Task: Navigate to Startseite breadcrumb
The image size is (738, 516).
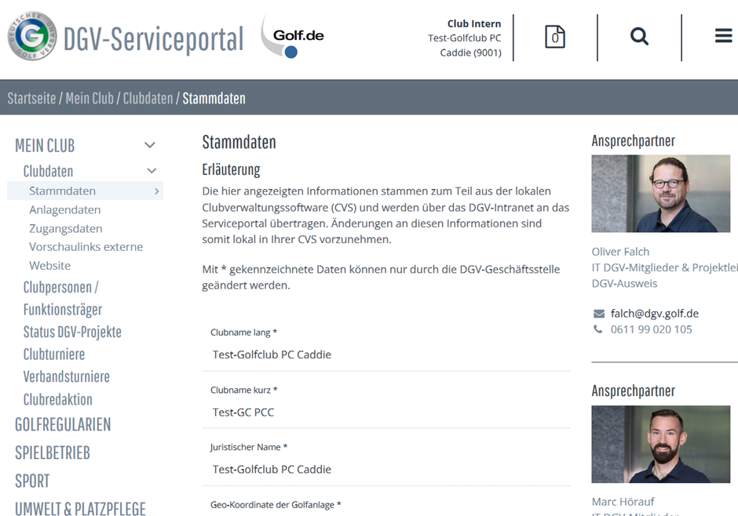Action: 31,98
